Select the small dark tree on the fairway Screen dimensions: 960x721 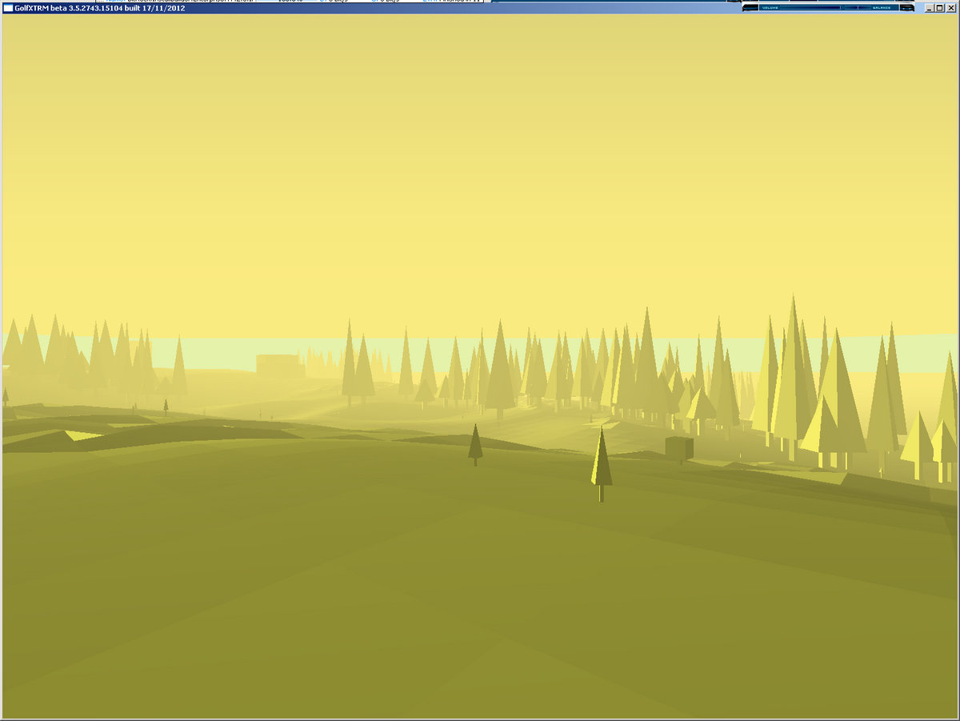pyautogui.click(x=475, y=443)
